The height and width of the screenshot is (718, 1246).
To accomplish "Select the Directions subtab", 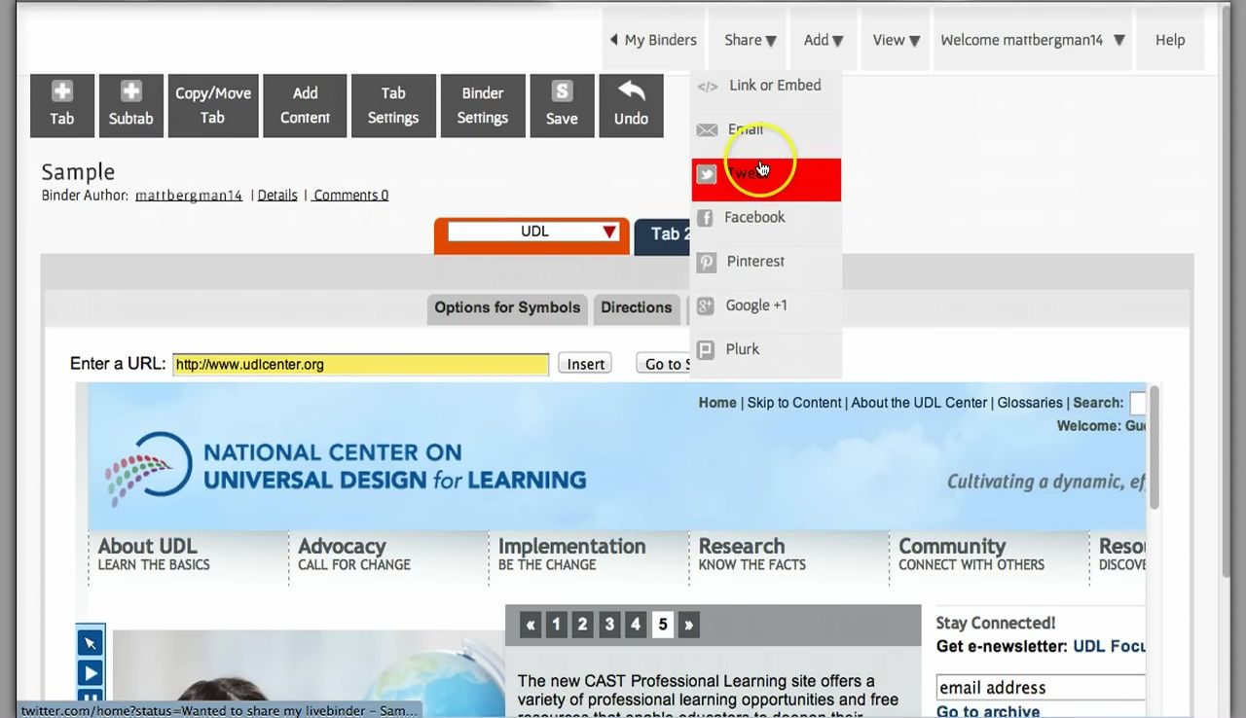I will [x=637, y=308].
